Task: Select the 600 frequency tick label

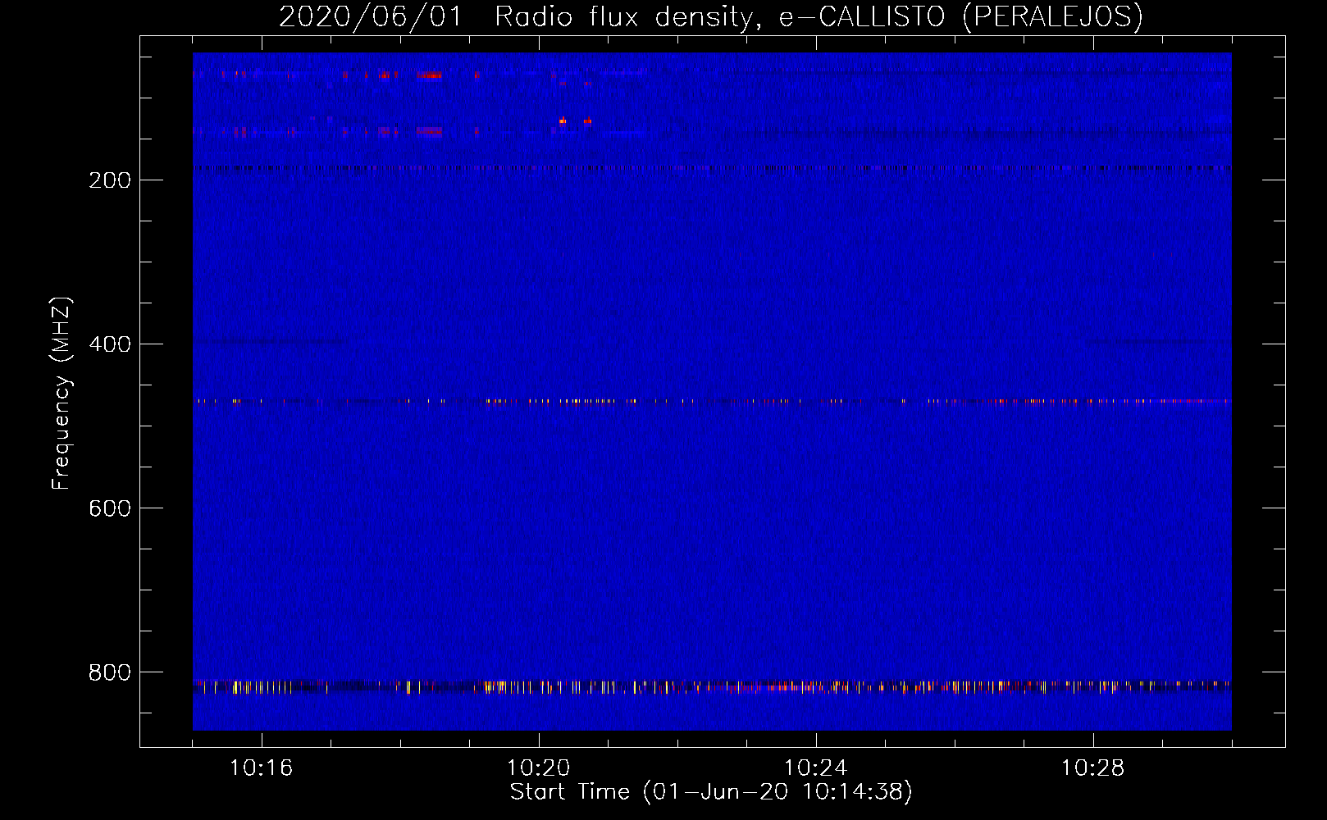Action: point(110,508)
